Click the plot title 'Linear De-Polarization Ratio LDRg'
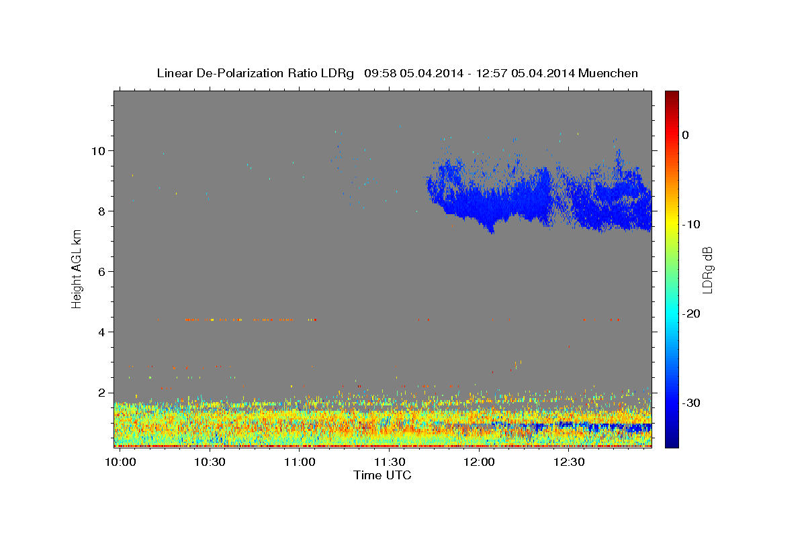The width and height of the screenshot is (806, 537). point(255,73)
